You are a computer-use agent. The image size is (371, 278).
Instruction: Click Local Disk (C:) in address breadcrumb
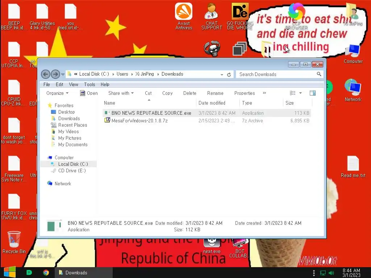point(94,74)
